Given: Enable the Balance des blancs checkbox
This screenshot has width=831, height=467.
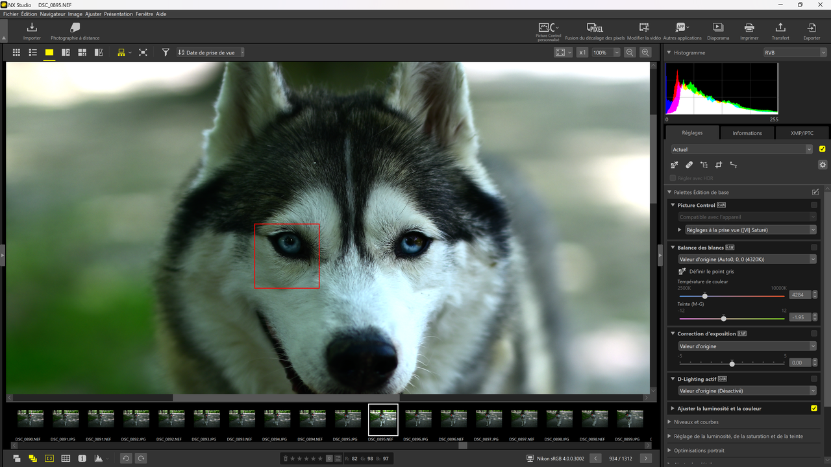Looking at the screenshot, I should tap(814, 247).
